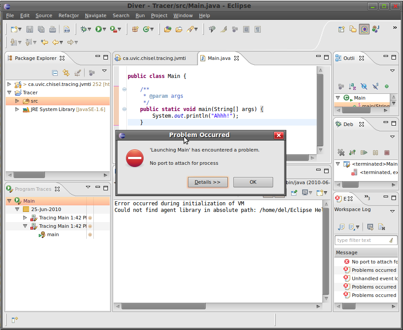Print the file via the toolbar print icon
This screenshot has width=403, height=330.
point(53,29)
